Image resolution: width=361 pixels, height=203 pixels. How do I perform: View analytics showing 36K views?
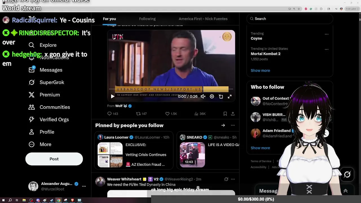(200, 114)
